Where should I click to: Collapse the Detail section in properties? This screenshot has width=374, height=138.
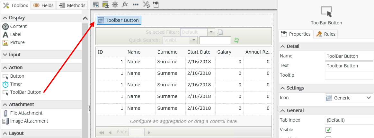[283, 46]
